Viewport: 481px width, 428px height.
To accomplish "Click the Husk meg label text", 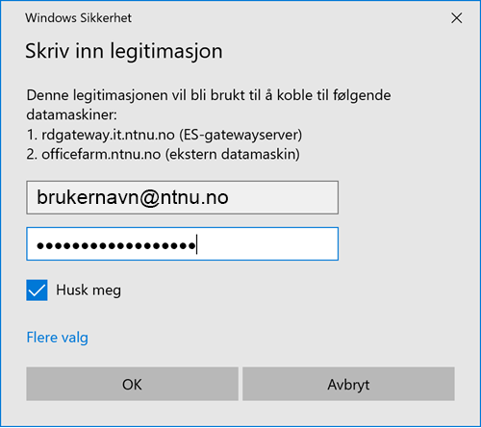I will pos(89,290).
